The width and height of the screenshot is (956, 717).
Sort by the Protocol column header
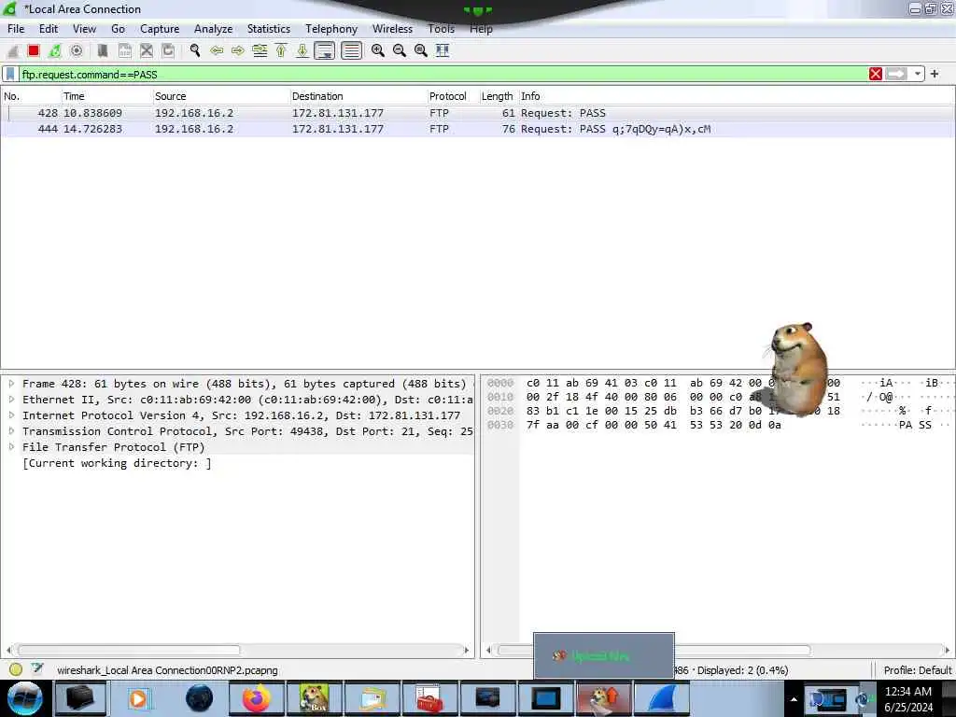pos(453,96)
